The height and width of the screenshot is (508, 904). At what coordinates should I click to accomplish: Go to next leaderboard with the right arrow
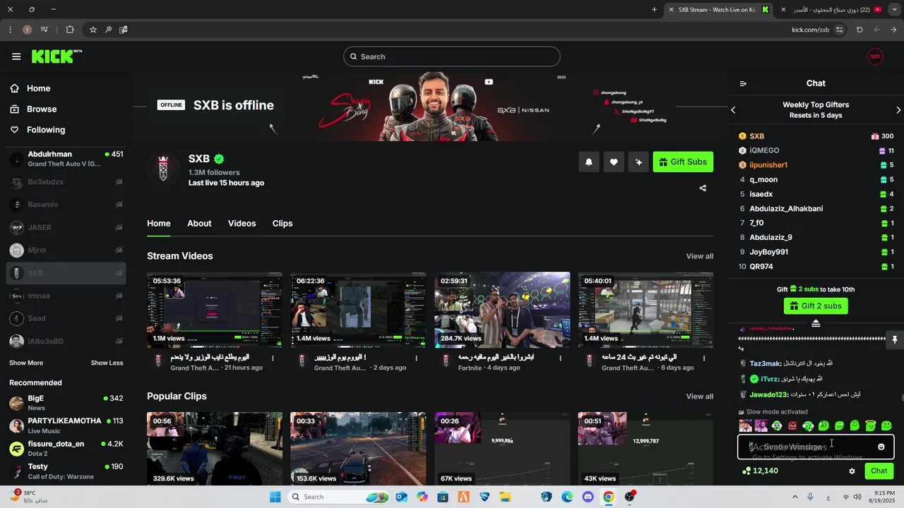tap(898, 110)
